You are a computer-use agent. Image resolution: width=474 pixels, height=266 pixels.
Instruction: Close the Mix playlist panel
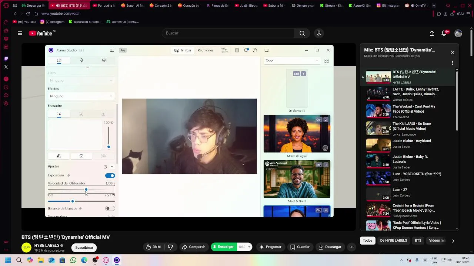(453, 52)
